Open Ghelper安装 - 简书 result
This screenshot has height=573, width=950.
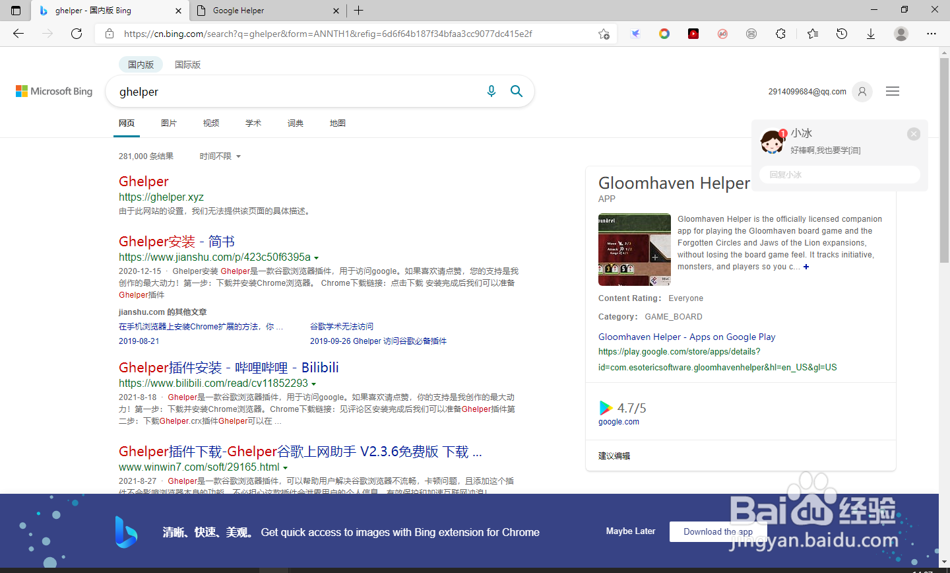click(x=177, y=242)
